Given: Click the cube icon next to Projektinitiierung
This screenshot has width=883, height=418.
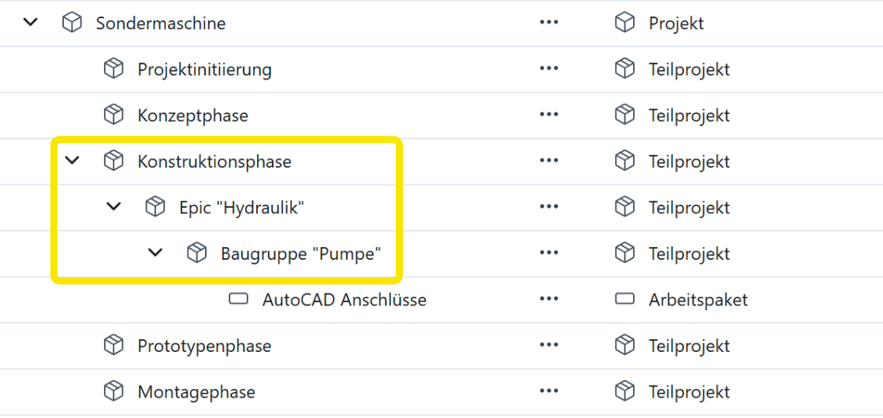Looking at the screenshot, I should 114,69.
